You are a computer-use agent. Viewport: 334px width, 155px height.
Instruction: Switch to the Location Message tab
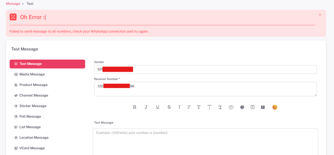coord(34,138)
